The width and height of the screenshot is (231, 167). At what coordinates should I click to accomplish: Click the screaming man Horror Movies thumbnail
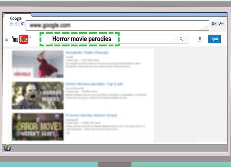point(38,96)
